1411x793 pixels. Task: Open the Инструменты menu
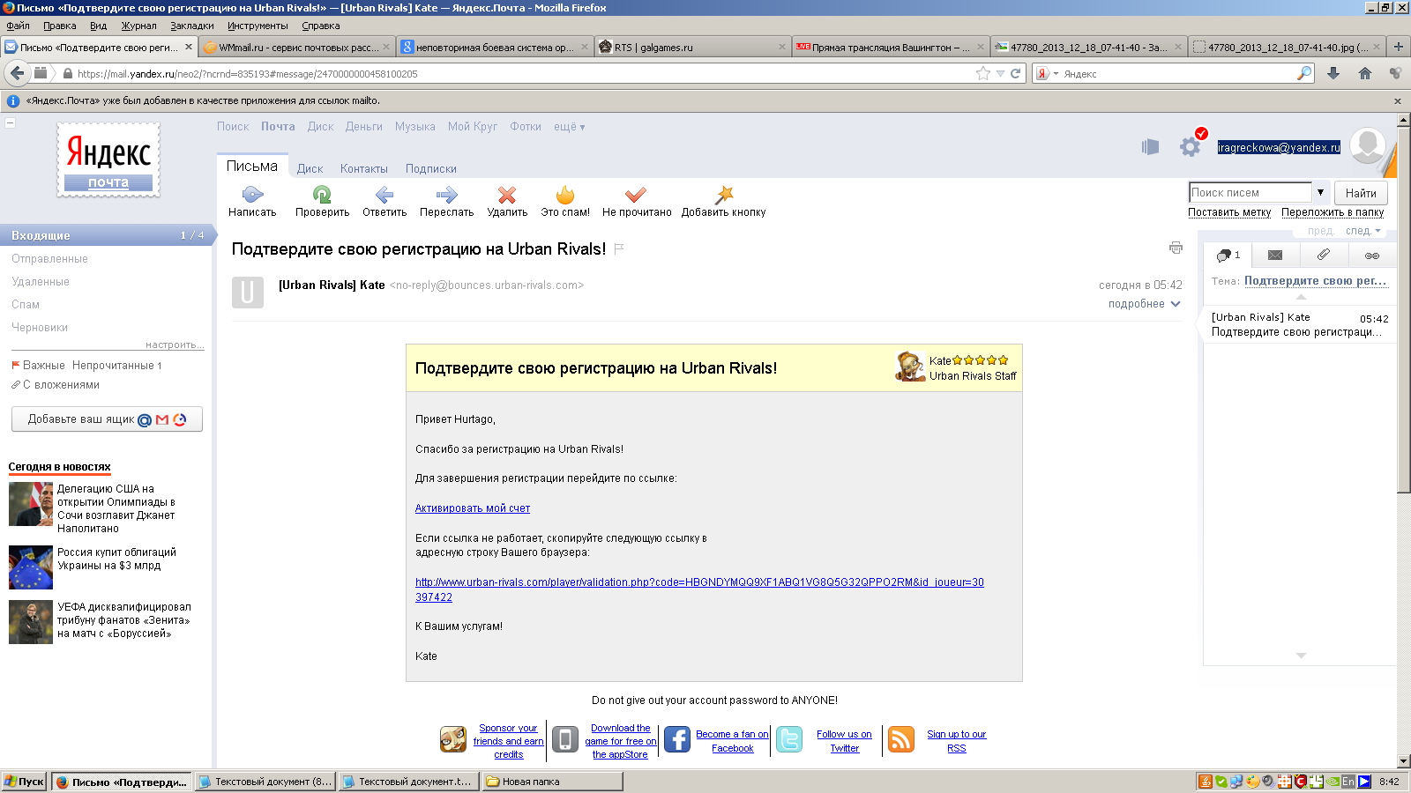258,26
